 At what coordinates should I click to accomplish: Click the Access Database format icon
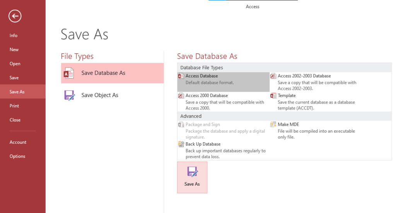(181, 76)
